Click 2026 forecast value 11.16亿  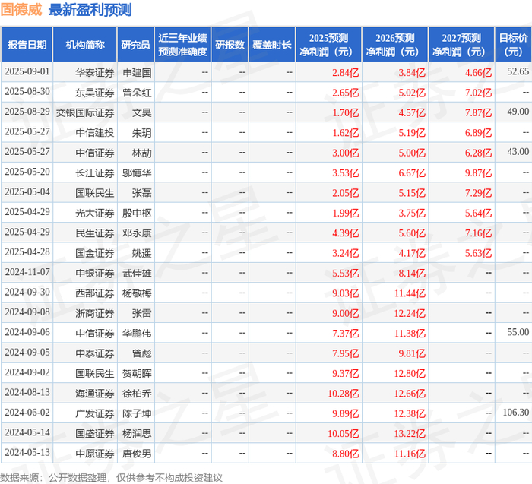coord(410,453)
